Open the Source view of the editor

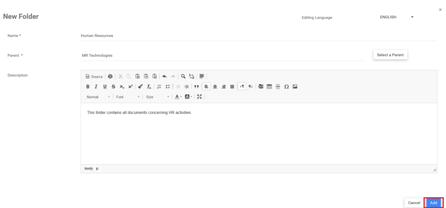[x=94, y=76]
